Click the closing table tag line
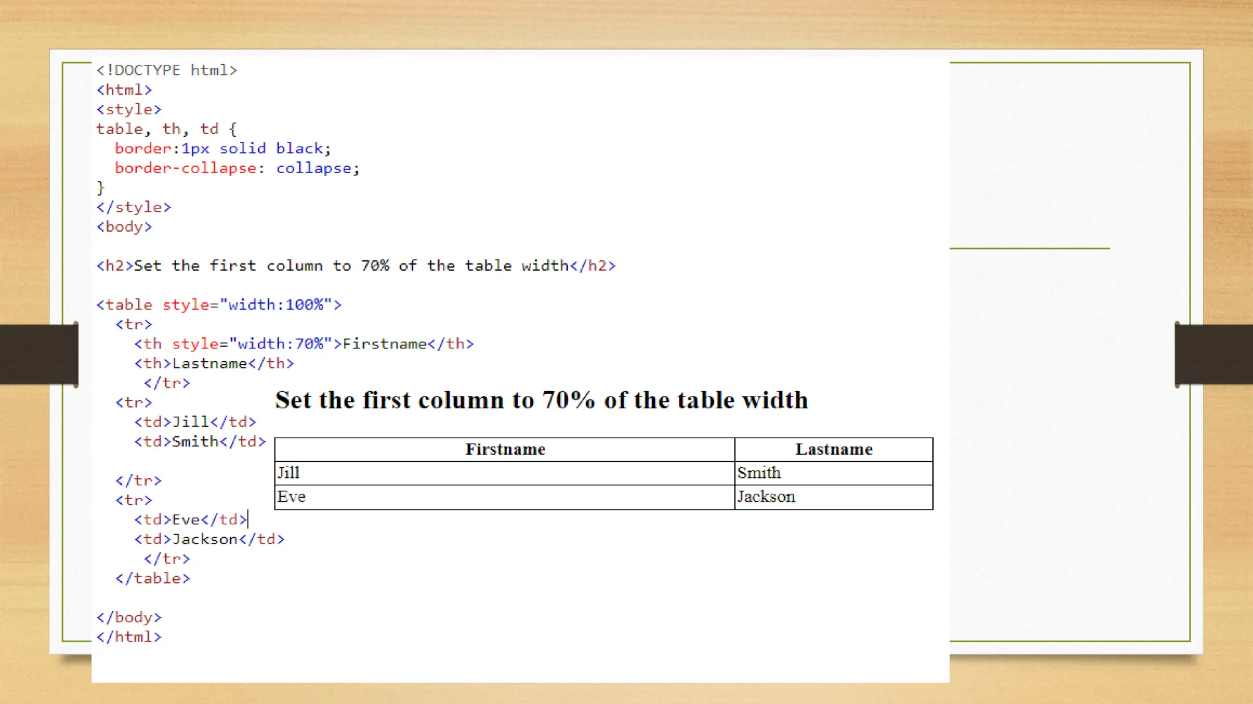 pyautogui.click(x=153, y=579)
